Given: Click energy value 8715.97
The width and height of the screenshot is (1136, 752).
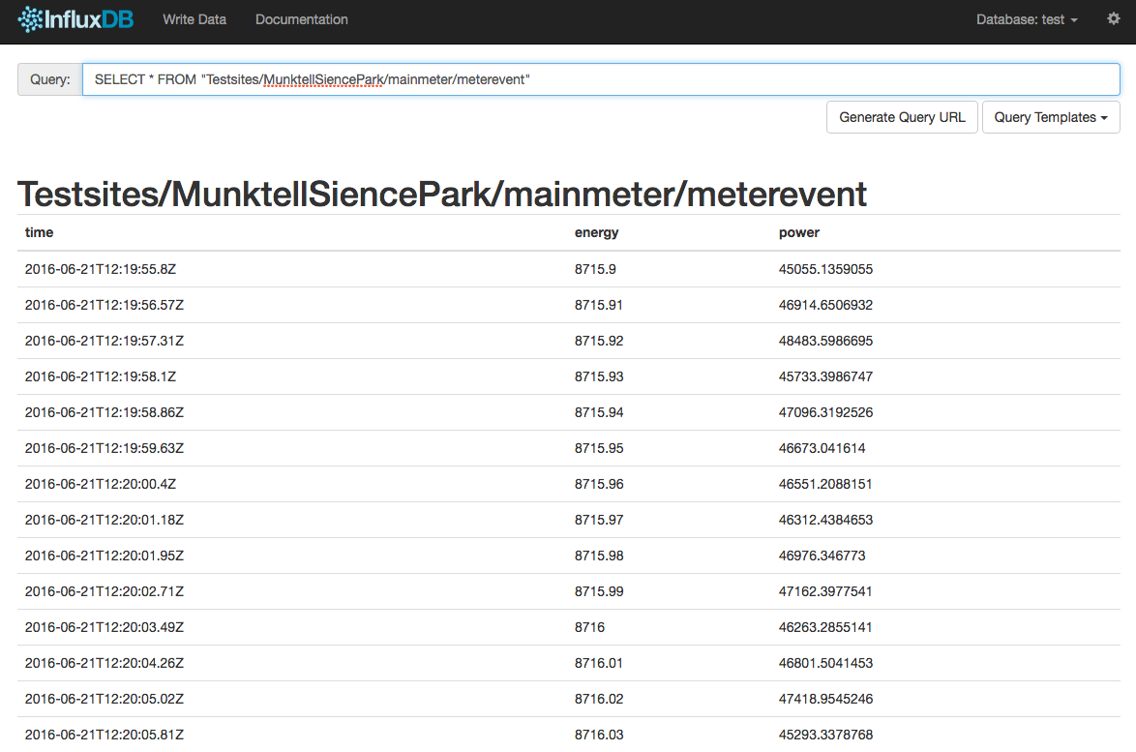Looking at the screenshot, I should pos(599,520).
